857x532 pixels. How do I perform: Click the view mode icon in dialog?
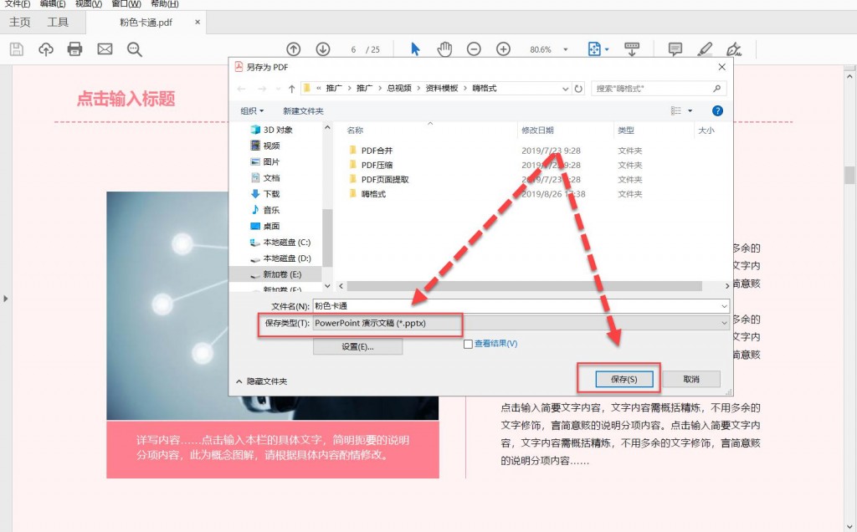coord(676,111)
